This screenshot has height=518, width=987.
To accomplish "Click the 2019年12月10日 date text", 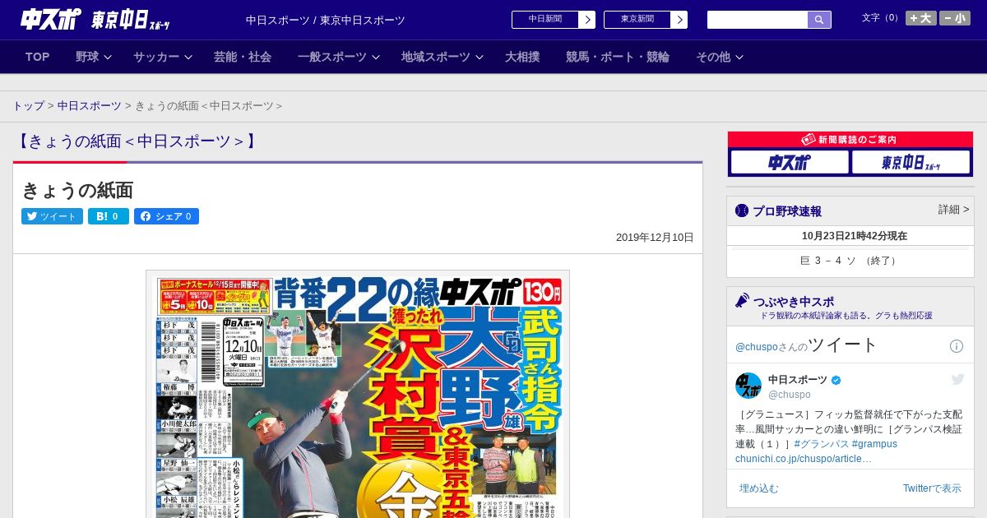I will coord(655,238).
